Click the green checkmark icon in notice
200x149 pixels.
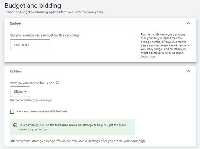(15, 125)
